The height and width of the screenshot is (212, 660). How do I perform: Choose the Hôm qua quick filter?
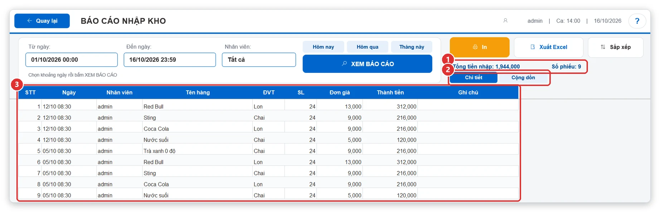pyautogui.click(x=367, y=47)
